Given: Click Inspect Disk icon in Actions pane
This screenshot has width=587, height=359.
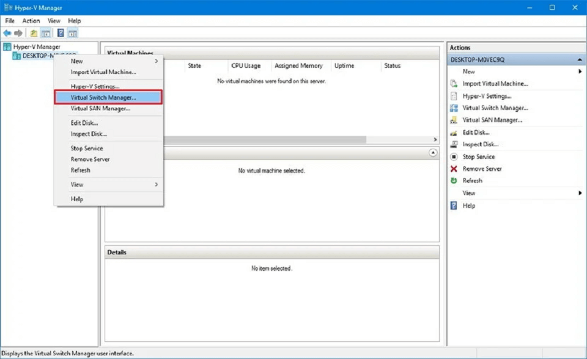Looking at the screenshot, I should pyautogui.click(x=454, y=144).
